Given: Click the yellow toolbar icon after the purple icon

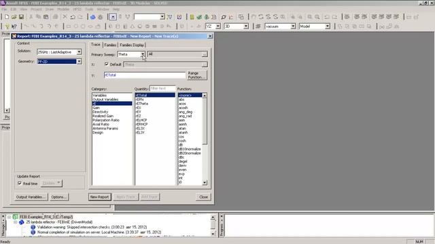Looking at the screenshot, I should [192, 17].
